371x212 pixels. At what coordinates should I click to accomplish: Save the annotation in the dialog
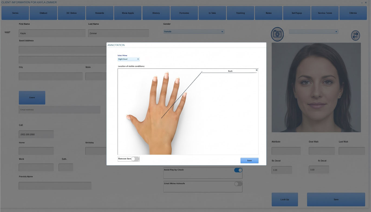tap(249, 161)
